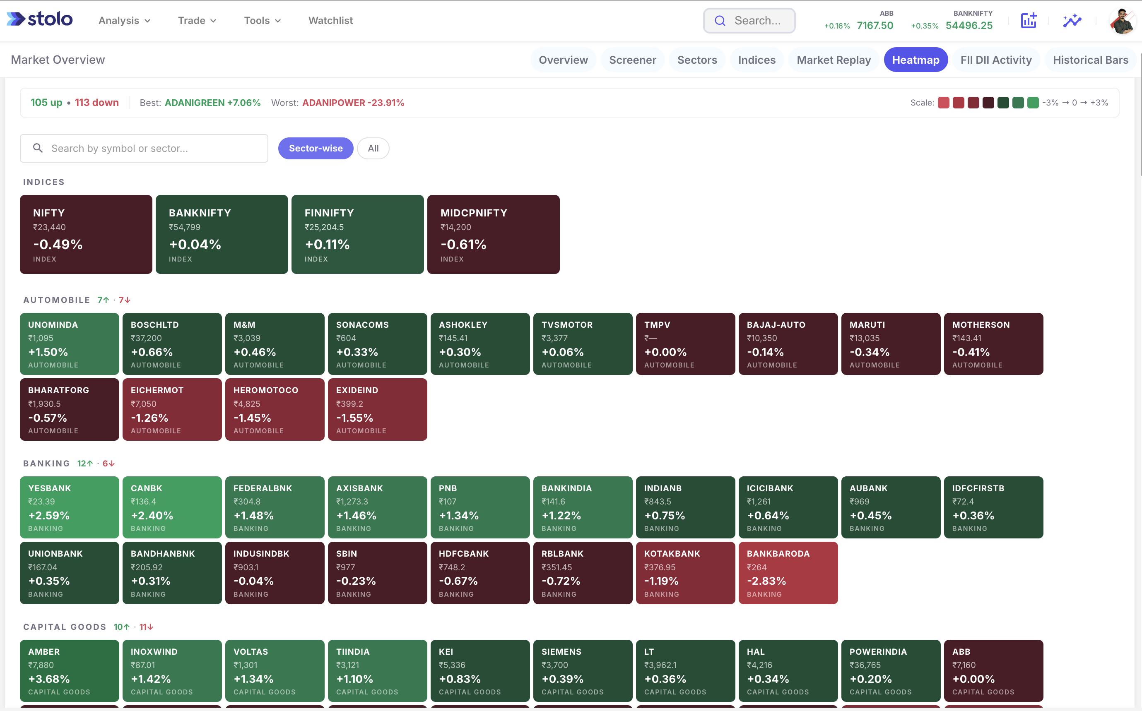
Task: Open the AMBER capital goods tile
Action: coord(69,670)
